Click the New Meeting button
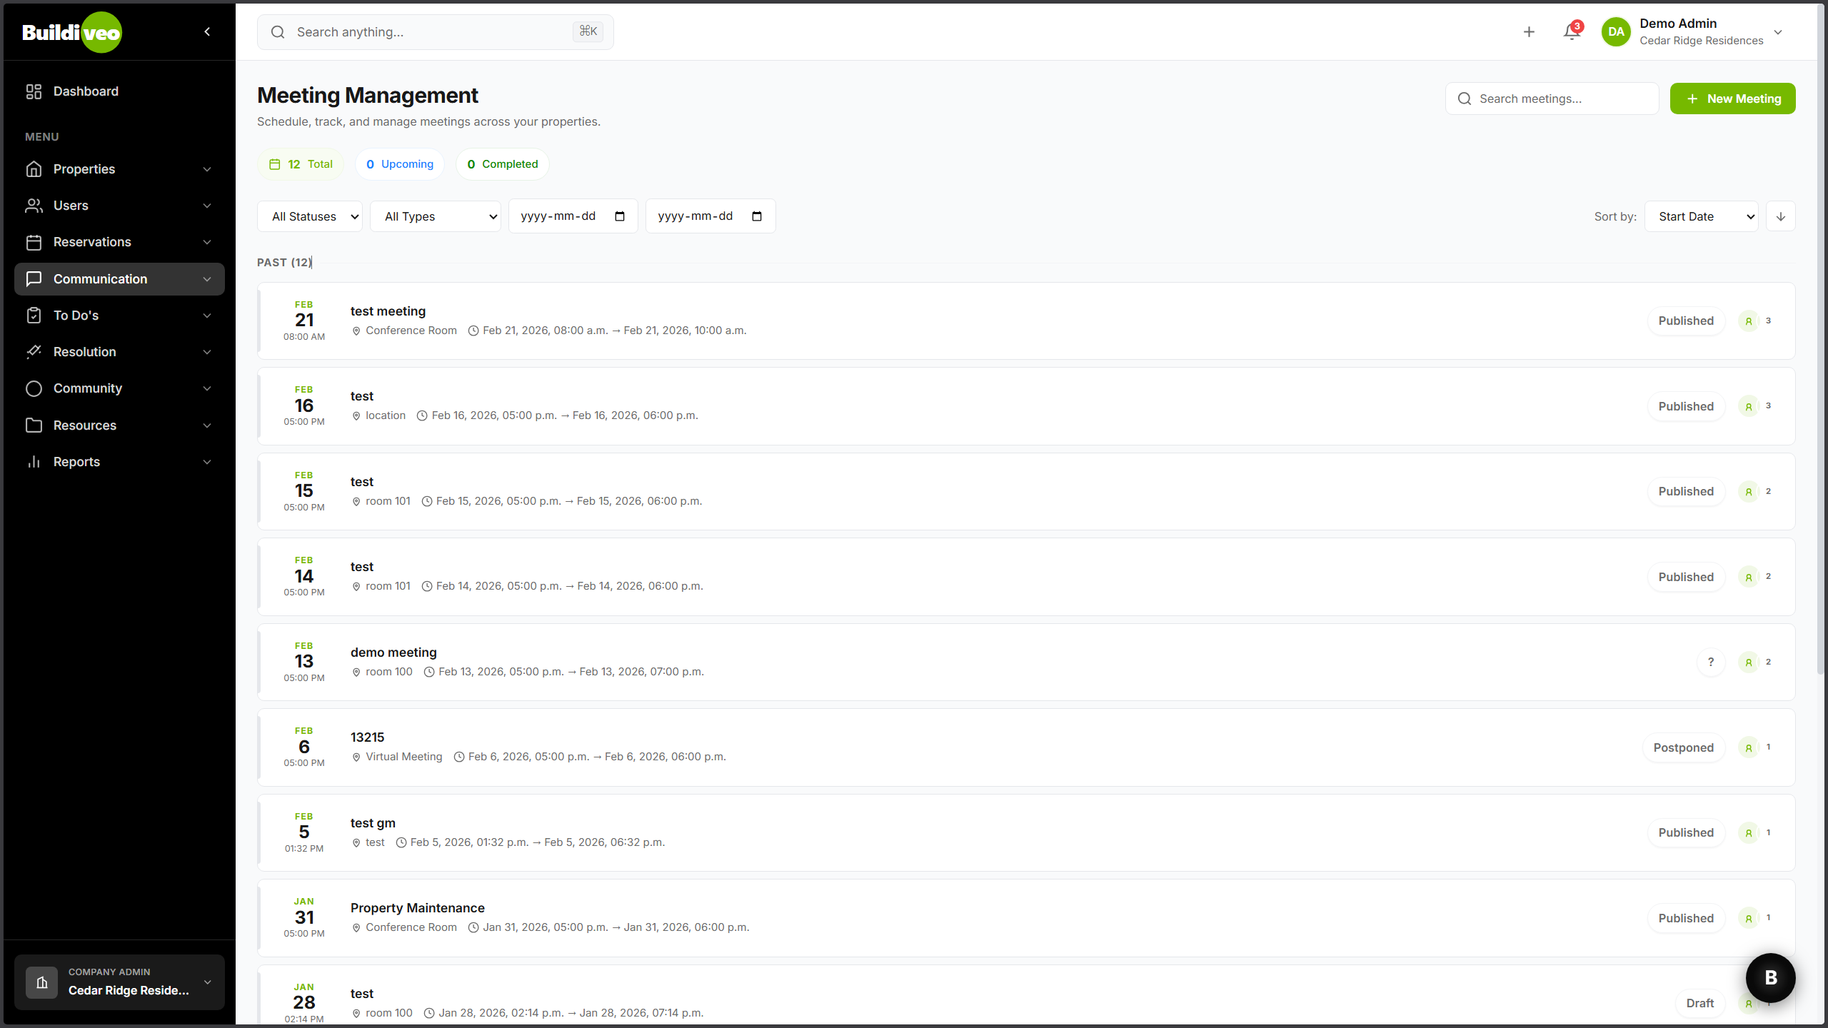The image size is (1828, 1028). pos(1732,99)
